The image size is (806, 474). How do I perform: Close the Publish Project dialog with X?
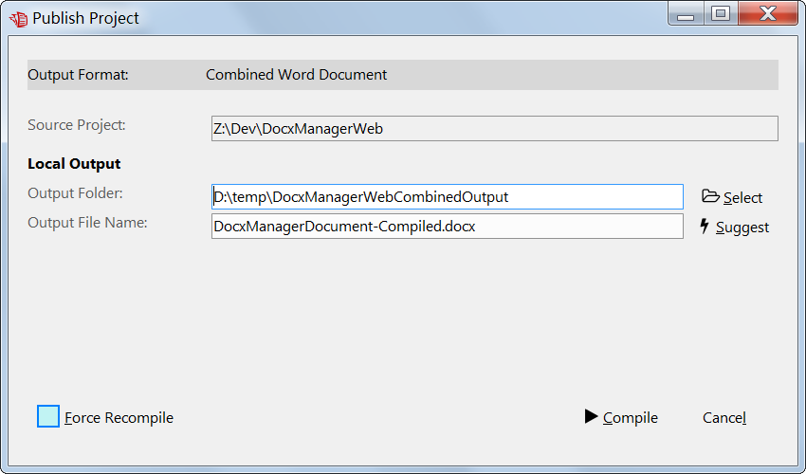coord(768,13)
